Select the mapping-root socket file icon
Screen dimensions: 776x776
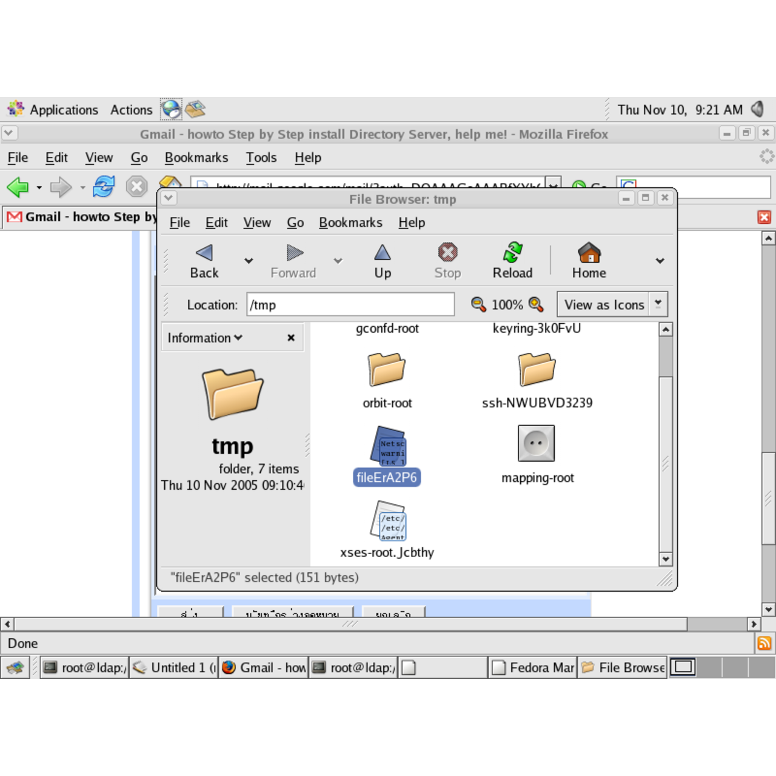pyautogui.click(x=537, y=444)
